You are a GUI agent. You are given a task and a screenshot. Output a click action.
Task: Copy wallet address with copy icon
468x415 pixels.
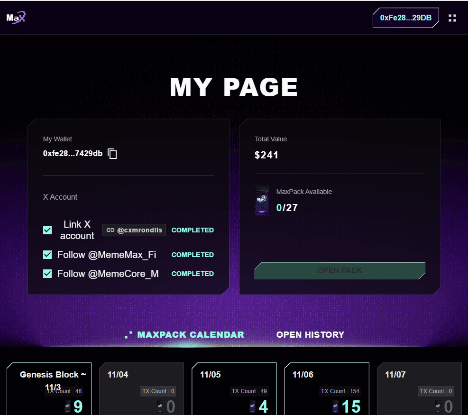point(112,154)
